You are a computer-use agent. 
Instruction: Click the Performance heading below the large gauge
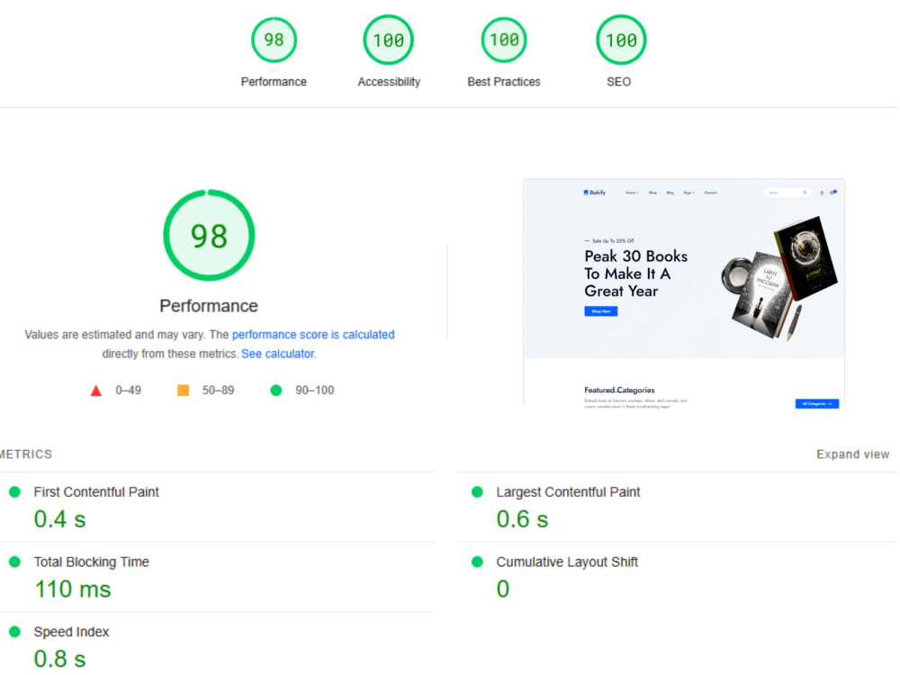tap(209, 306)
